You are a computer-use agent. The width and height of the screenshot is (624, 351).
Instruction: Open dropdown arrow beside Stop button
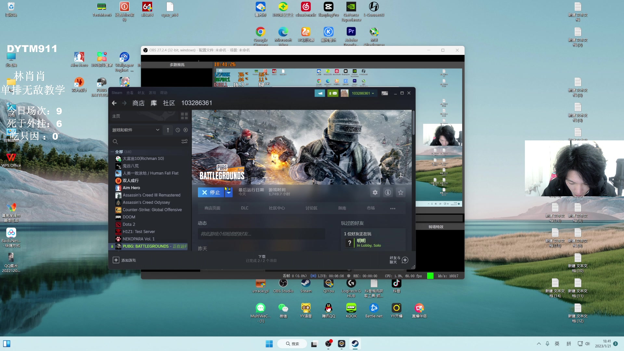tap(229, 192)
